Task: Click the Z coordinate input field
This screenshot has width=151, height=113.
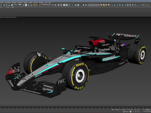Action: [x=131, y=110]
